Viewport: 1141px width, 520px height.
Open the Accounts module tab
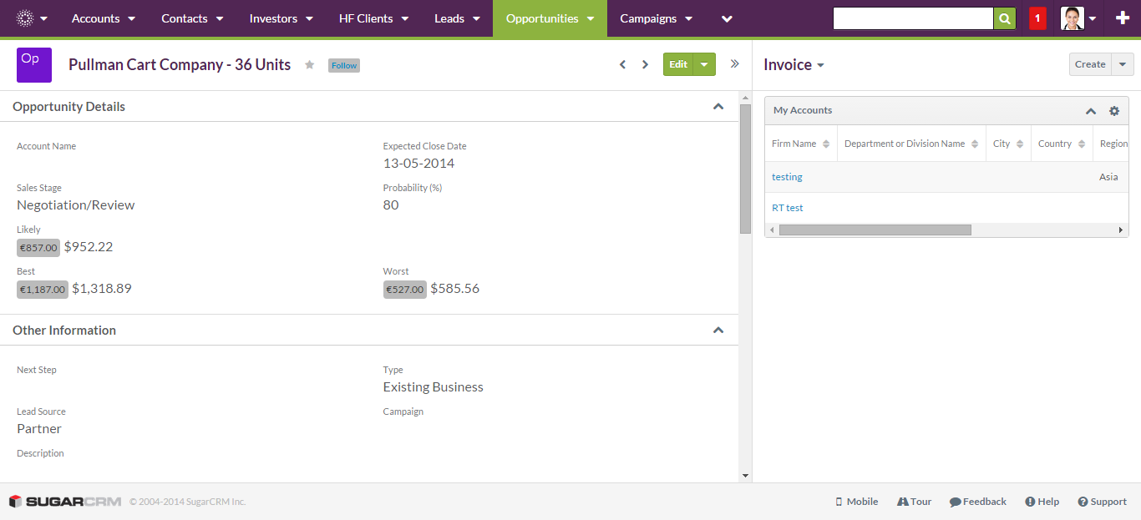point(95,18)
